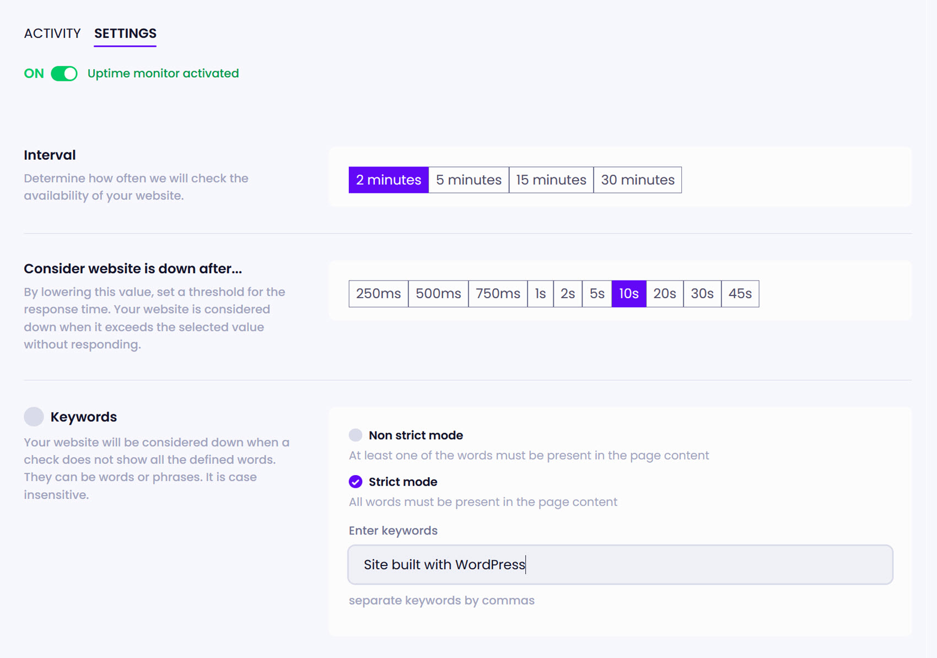Set down threshold to 500ms
Image resolution: width=937 pixels, height=658 pixels.
tap(438, 294)
